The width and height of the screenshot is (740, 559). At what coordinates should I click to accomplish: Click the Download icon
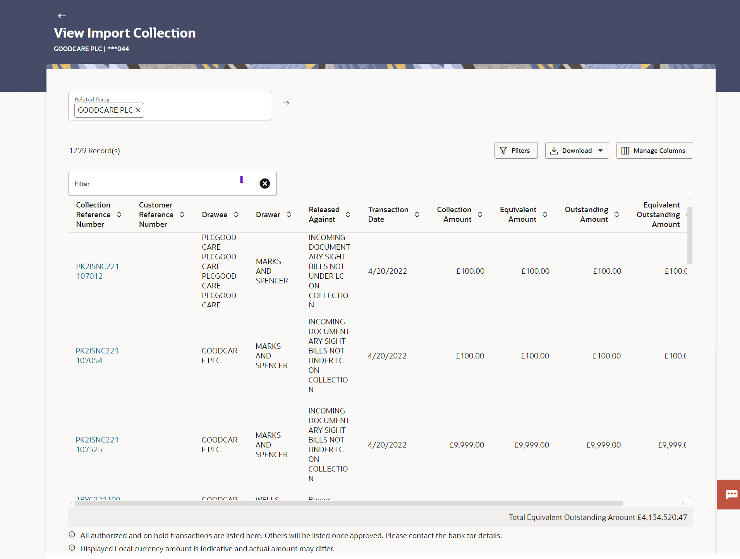click(554, 150)
